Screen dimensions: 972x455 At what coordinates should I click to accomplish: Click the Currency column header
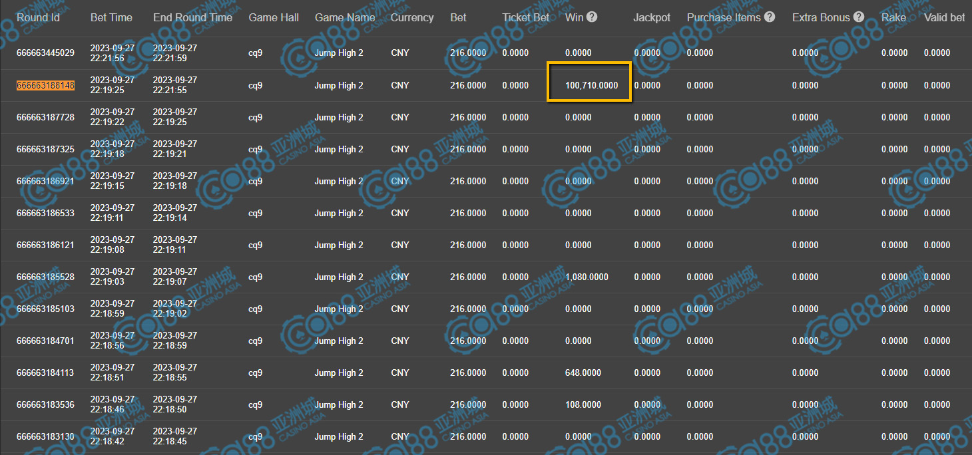412,18
